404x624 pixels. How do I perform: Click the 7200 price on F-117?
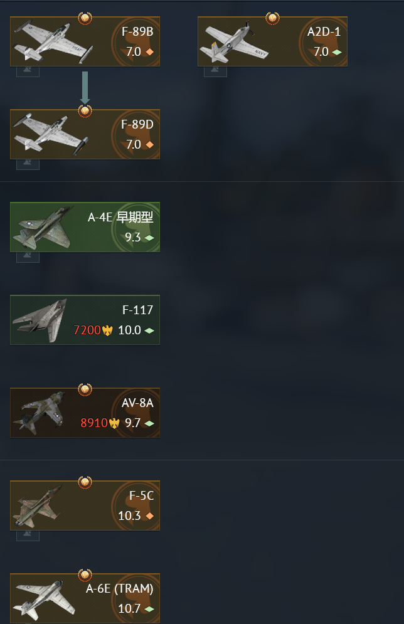[x=87, y=331]
